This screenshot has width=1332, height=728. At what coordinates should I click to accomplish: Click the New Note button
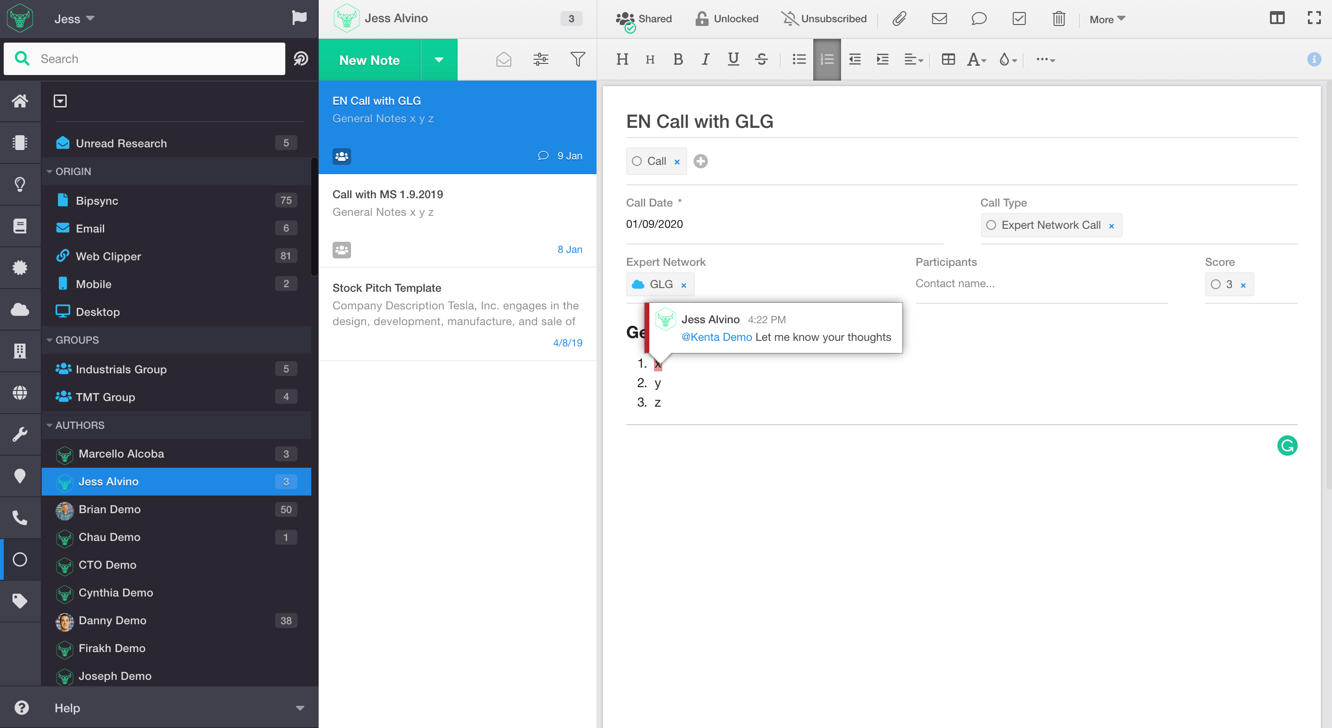tap(369, 60)
